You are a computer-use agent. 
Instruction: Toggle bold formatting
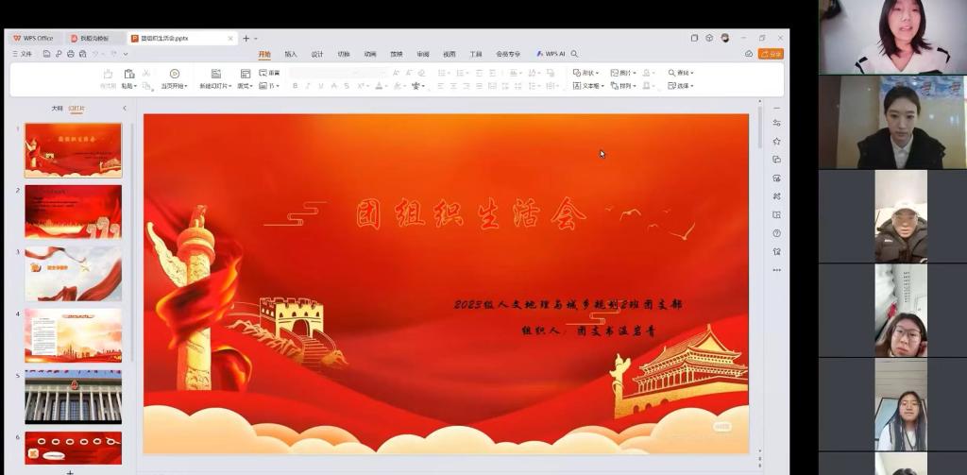point(295,86)
